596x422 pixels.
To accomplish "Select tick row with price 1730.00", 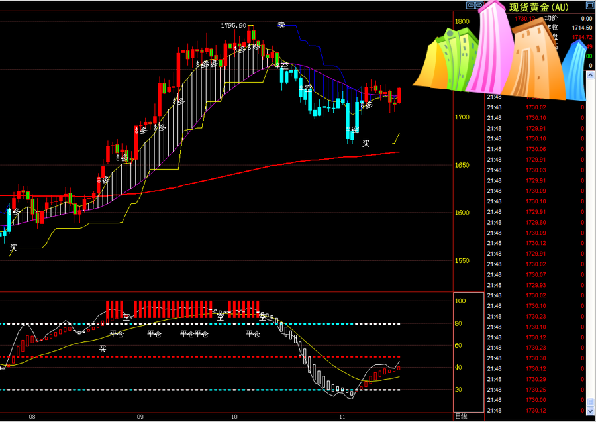I will [x=536, y=400].
